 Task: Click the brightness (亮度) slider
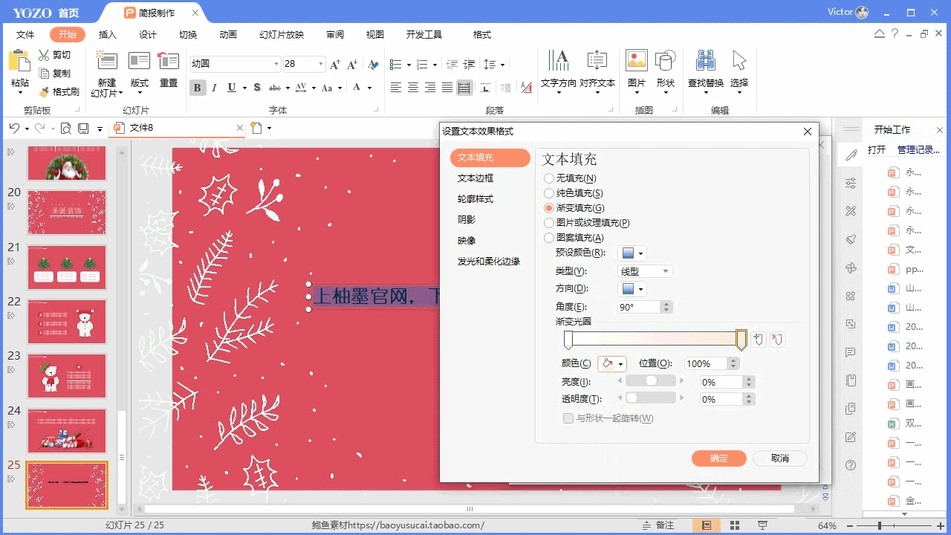tap(651, 381)
